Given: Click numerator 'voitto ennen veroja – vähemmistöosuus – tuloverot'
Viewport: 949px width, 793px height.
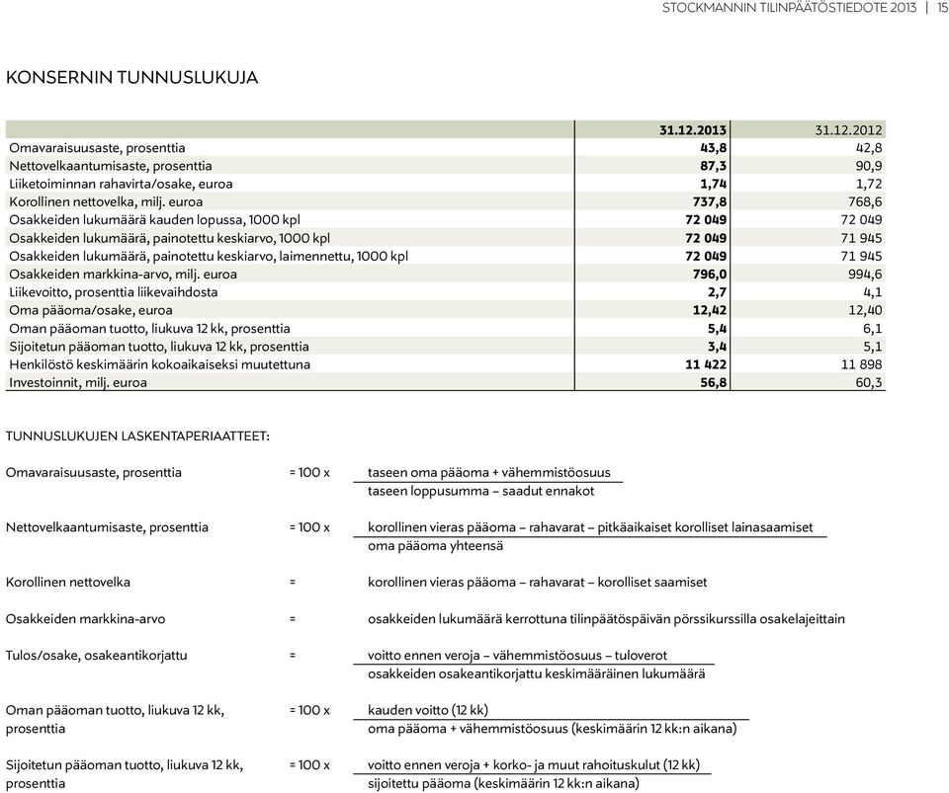Looking at the screenshot, I should (x=517, y=656).
